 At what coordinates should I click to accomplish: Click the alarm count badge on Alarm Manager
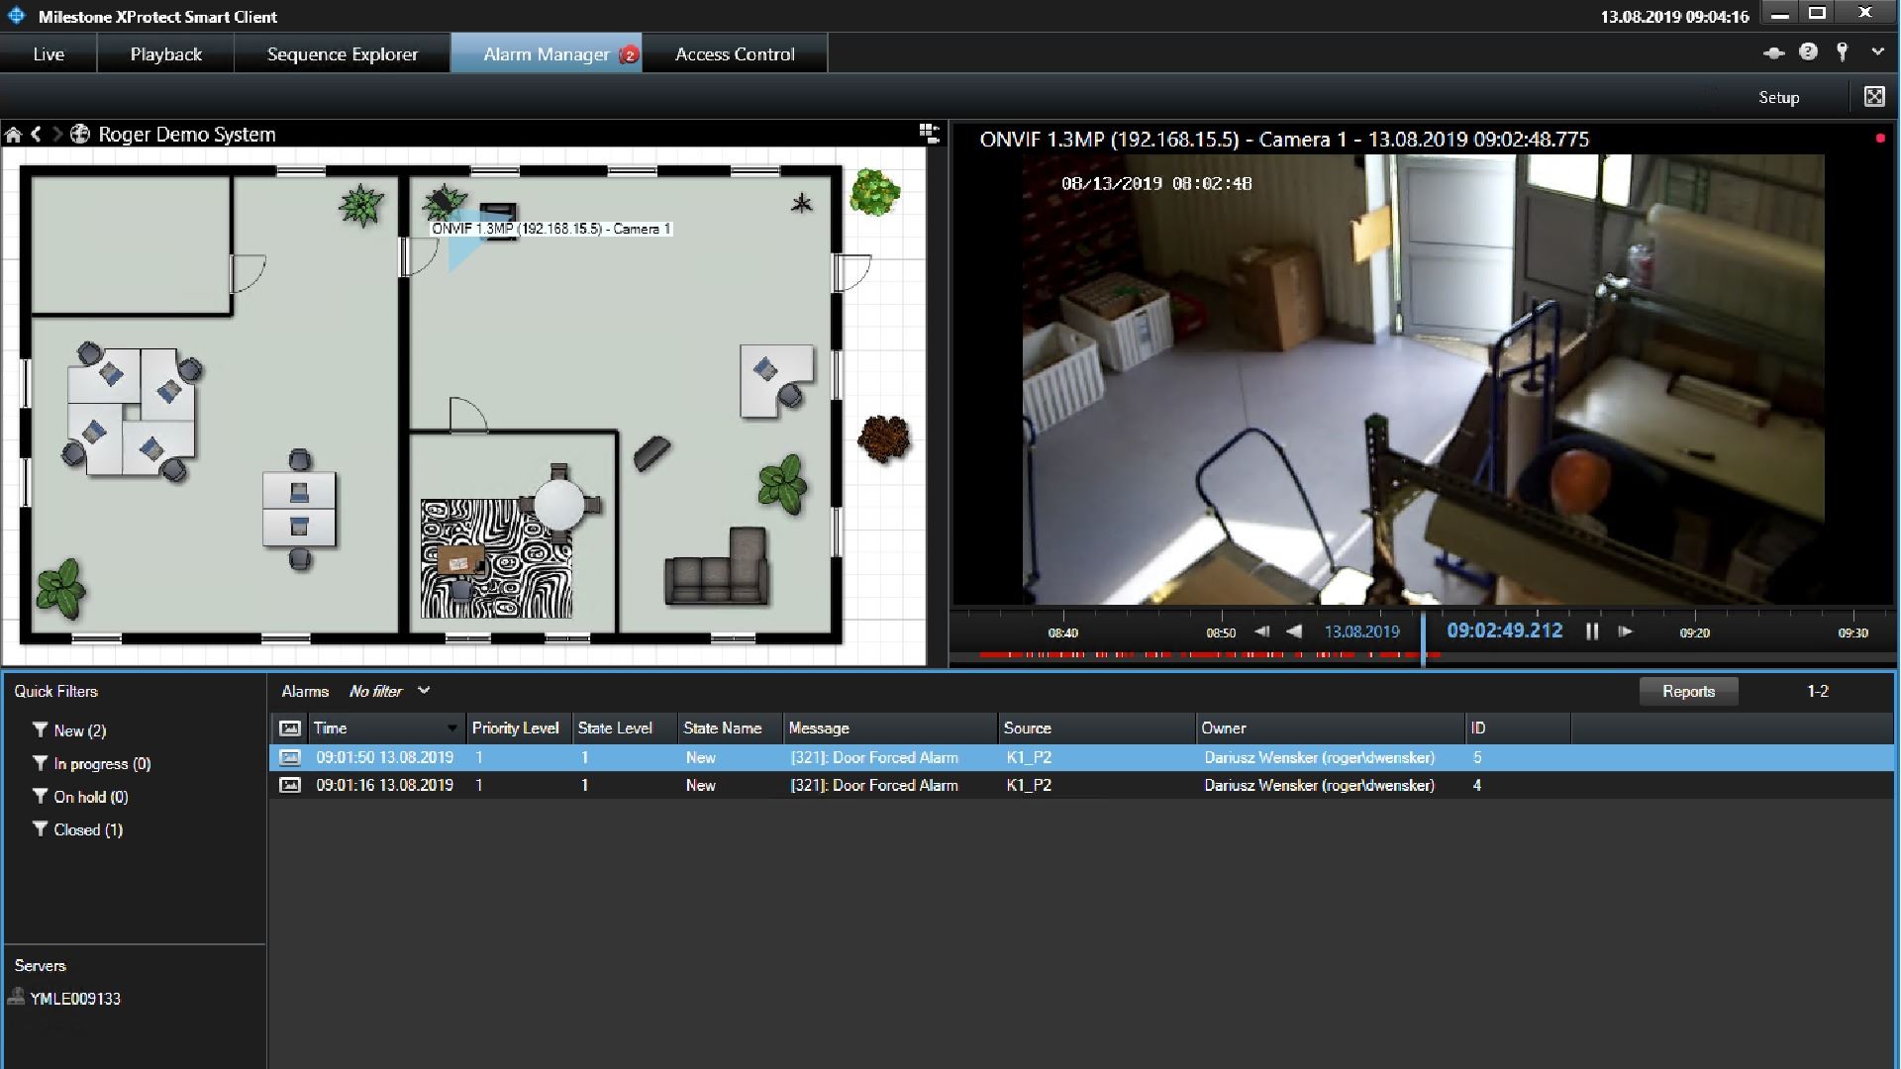(x=628, y=55)
